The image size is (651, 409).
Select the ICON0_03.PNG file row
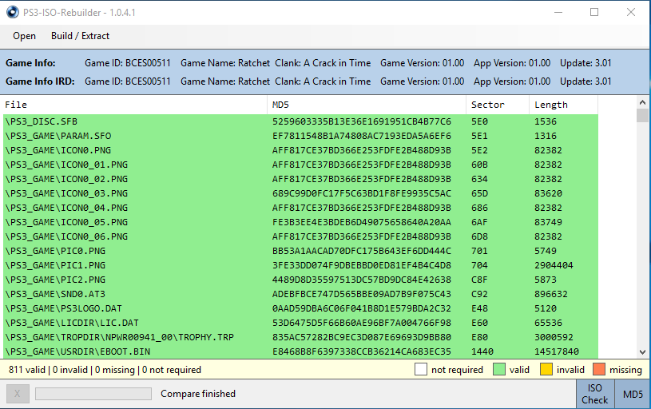[x=300, y=193]
